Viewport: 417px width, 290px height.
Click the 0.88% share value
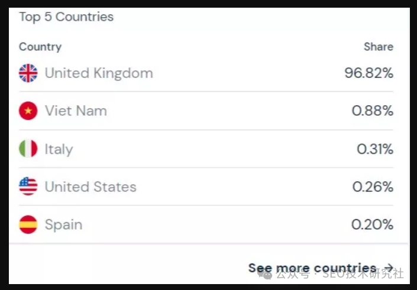tap(373, 111)
